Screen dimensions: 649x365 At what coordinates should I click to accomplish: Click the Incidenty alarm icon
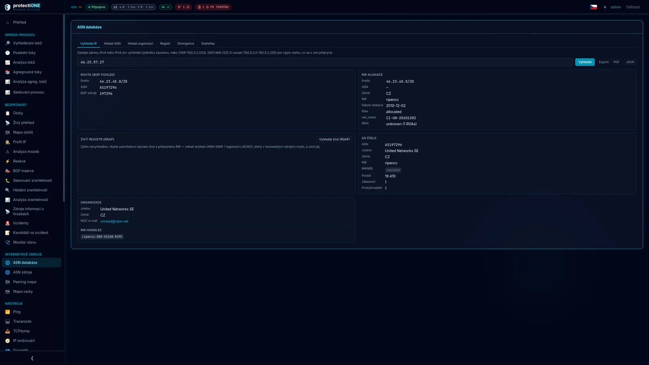(x=7, y=223)
